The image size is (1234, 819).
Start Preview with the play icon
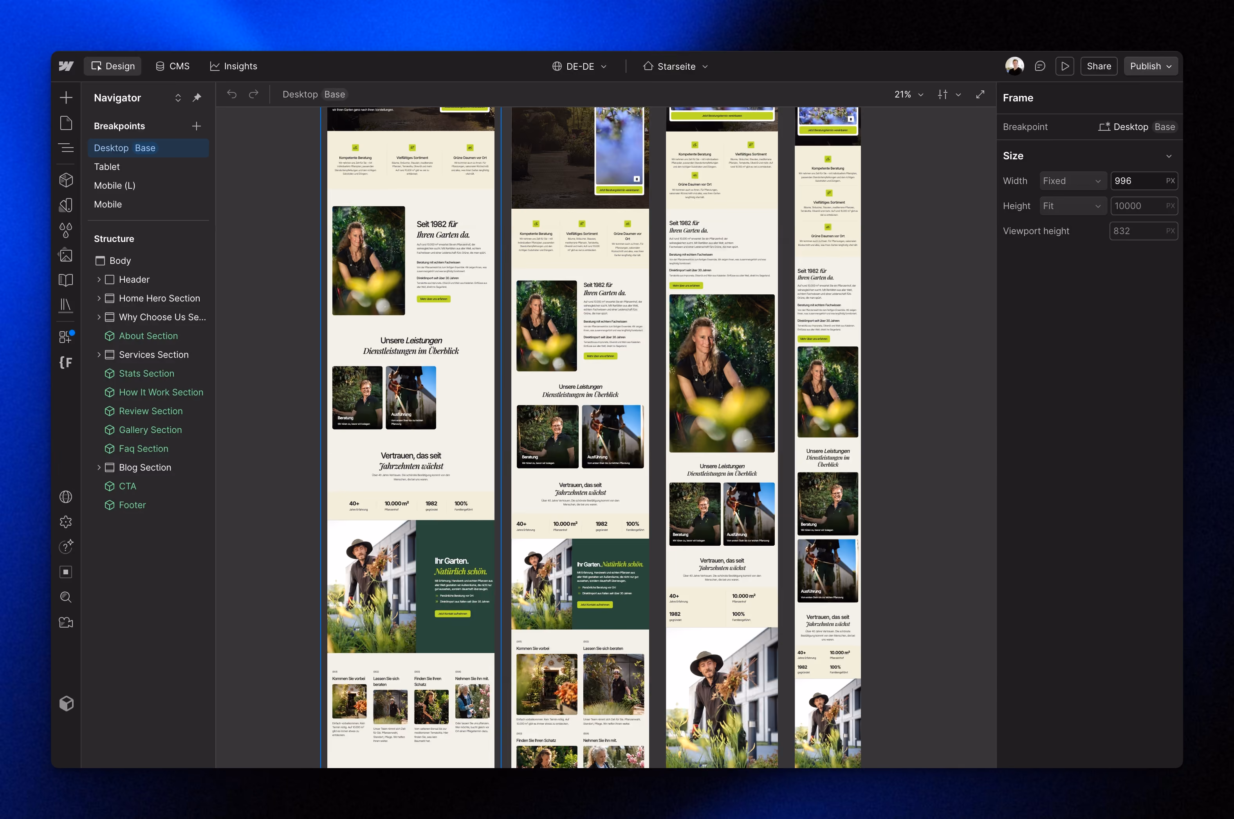click(1064, 66)
